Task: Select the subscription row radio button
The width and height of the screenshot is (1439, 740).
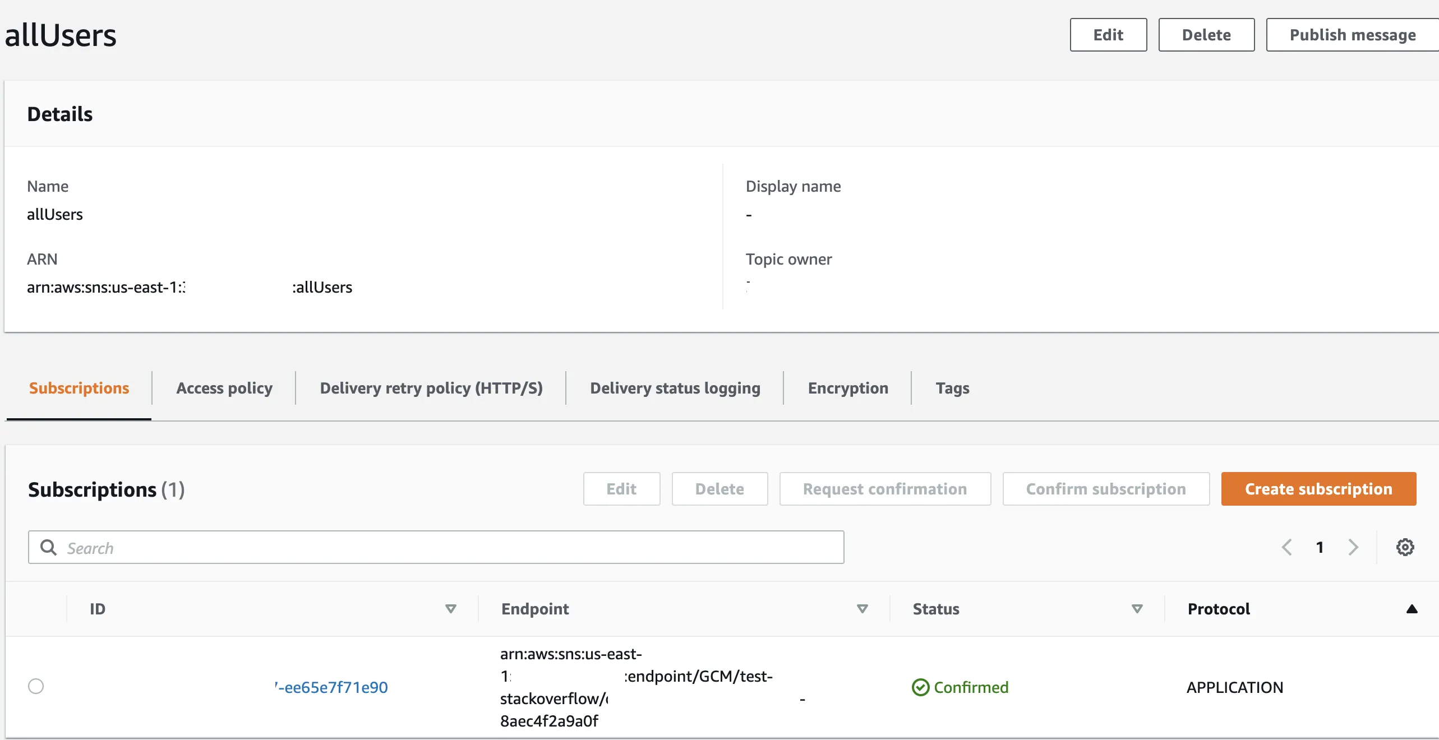Action: coord(36,686)
